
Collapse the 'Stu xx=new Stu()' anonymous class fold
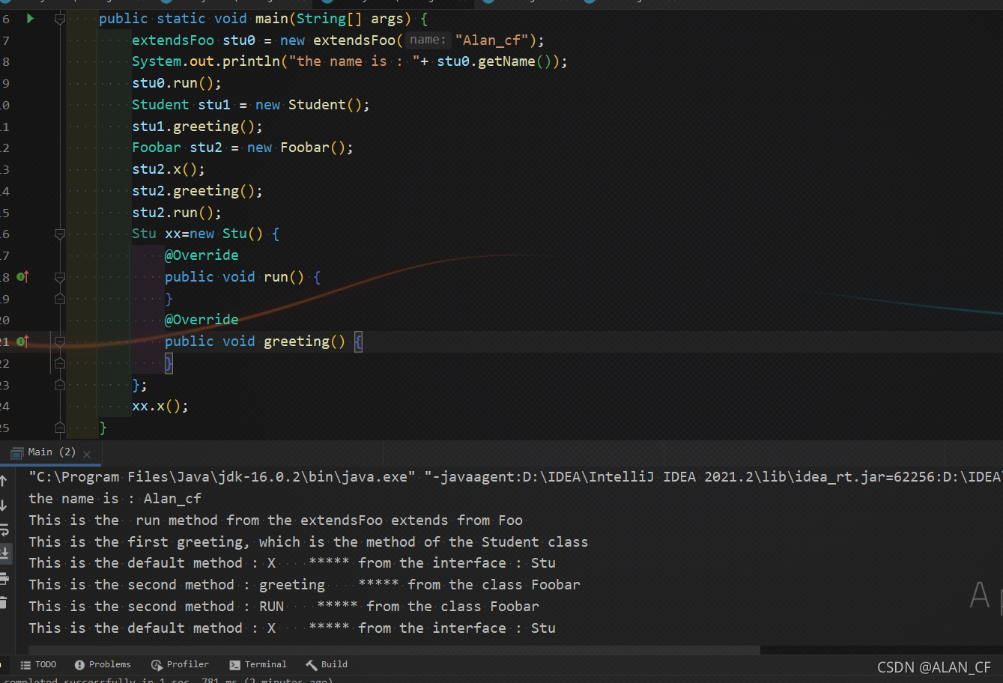60,234
